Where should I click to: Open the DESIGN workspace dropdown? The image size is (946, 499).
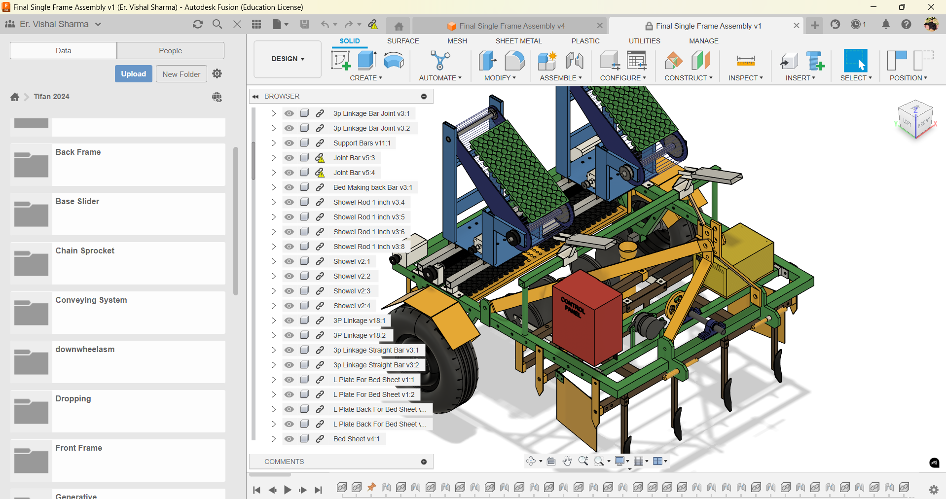288,59
